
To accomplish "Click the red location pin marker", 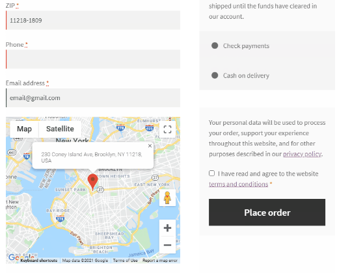I will click(92, 182).
